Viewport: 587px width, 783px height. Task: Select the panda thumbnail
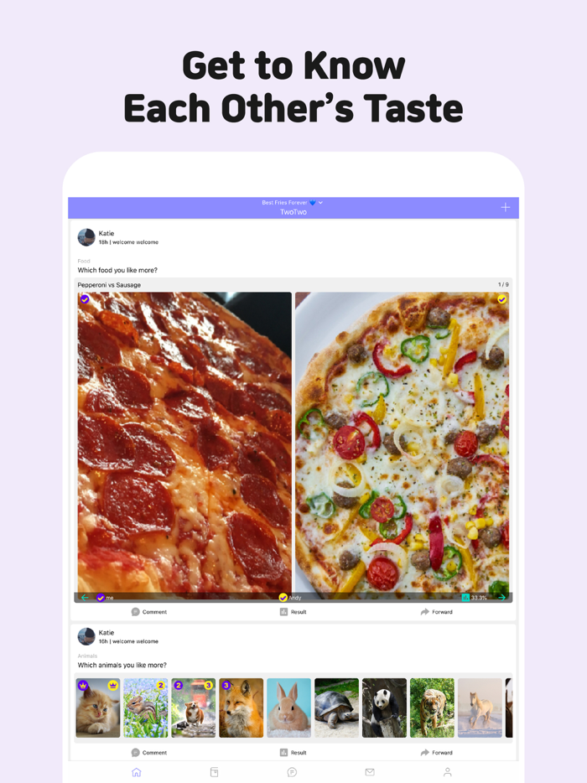click(384, 708)
